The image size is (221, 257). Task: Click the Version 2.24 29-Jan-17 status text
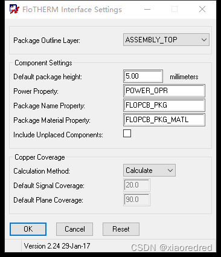[57, 246]
